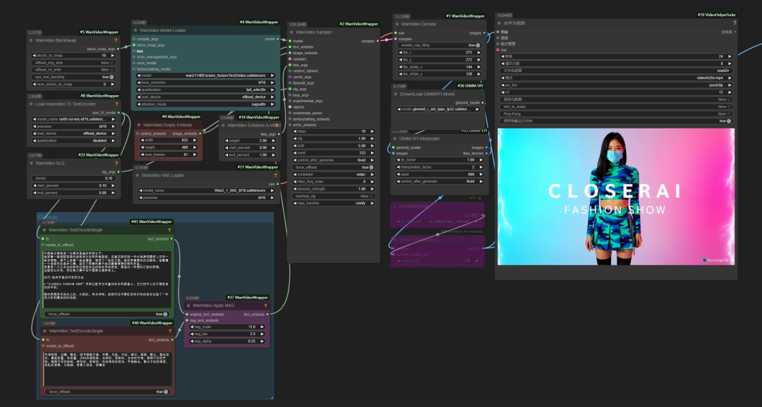This screenshot has width=762, height=407.
Task: Decrease blocks_to_swap value
Action: click(34, 55)
